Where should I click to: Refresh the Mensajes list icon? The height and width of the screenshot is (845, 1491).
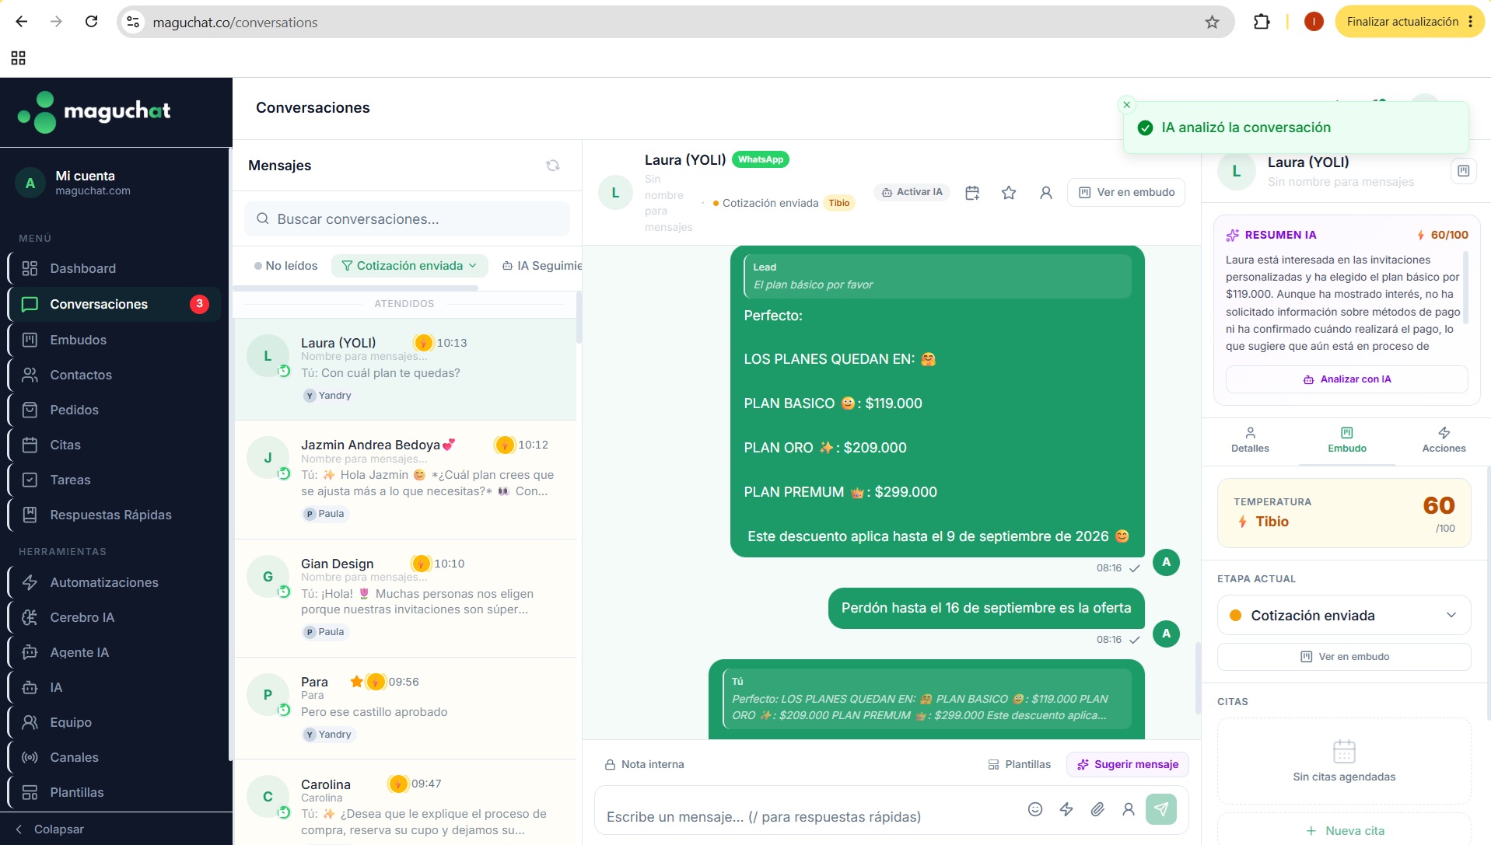[x=552, y=166]
